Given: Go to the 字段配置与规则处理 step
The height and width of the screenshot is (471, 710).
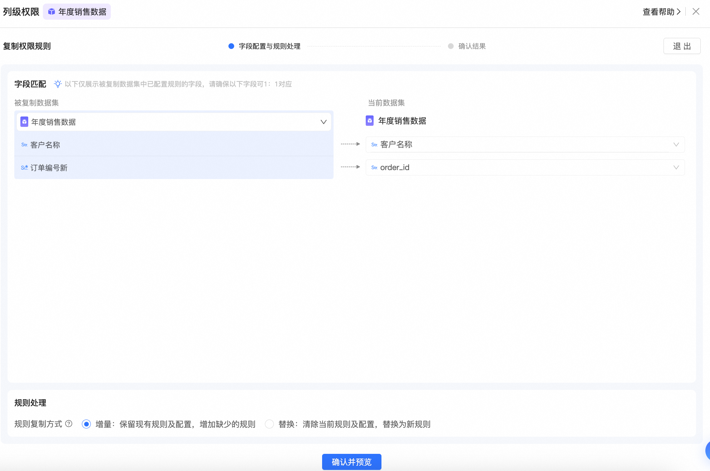Looking at the screenshot, I should [269, 46].
